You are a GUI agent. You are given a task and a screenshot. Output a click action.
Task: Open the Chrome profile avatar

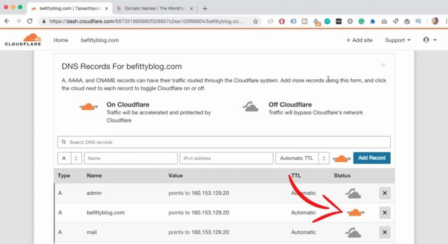(435, 21)
